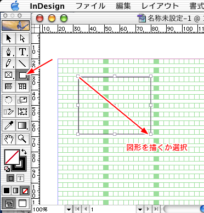The width and height of the screenshot is (204, 213).
Task: Select the Selection (black arrow) tool
Action: 9,38
